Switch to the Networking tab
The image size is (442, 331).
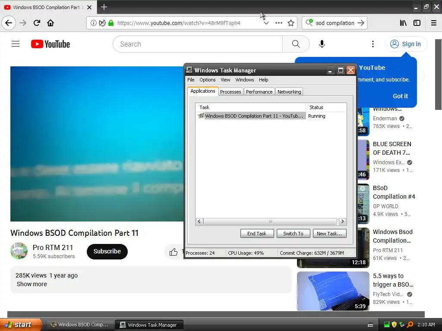tap(289, 92)
